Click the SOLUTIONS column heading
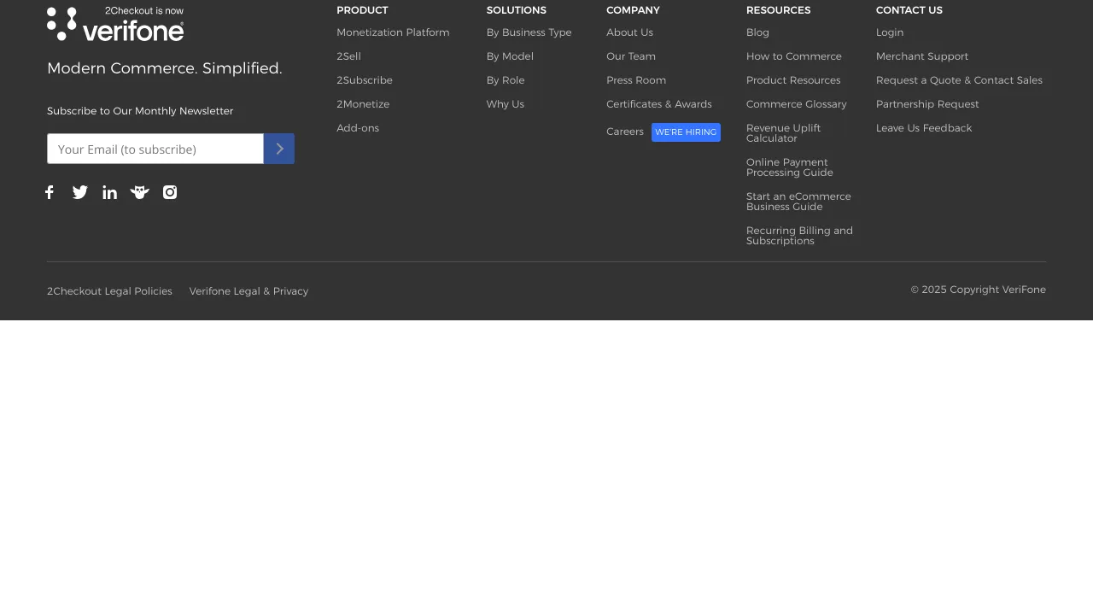The height and width of the screenshot is (615, 1093). (517, 10)
